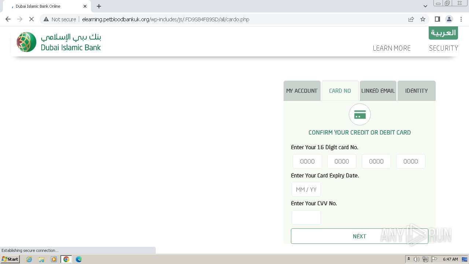Click the Not secure warning icon
The image size is (469, 264).
[x=46, y=19]
